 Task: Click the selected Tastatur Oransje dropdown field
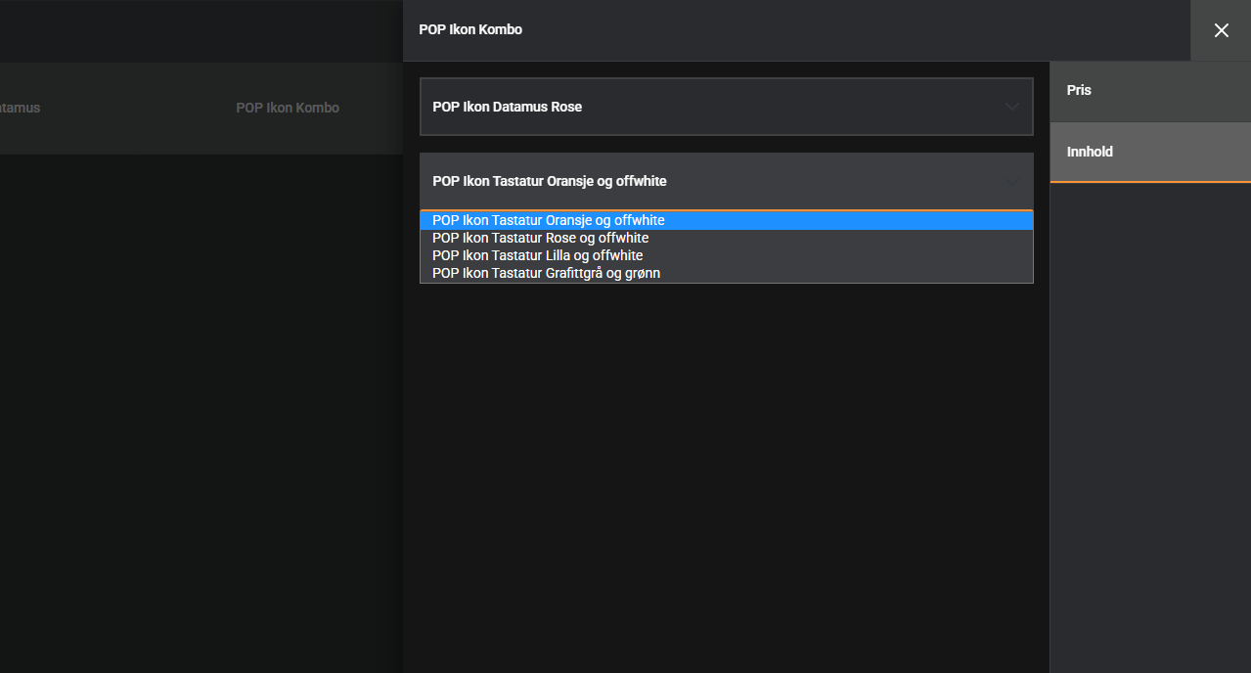pos(726,181)
